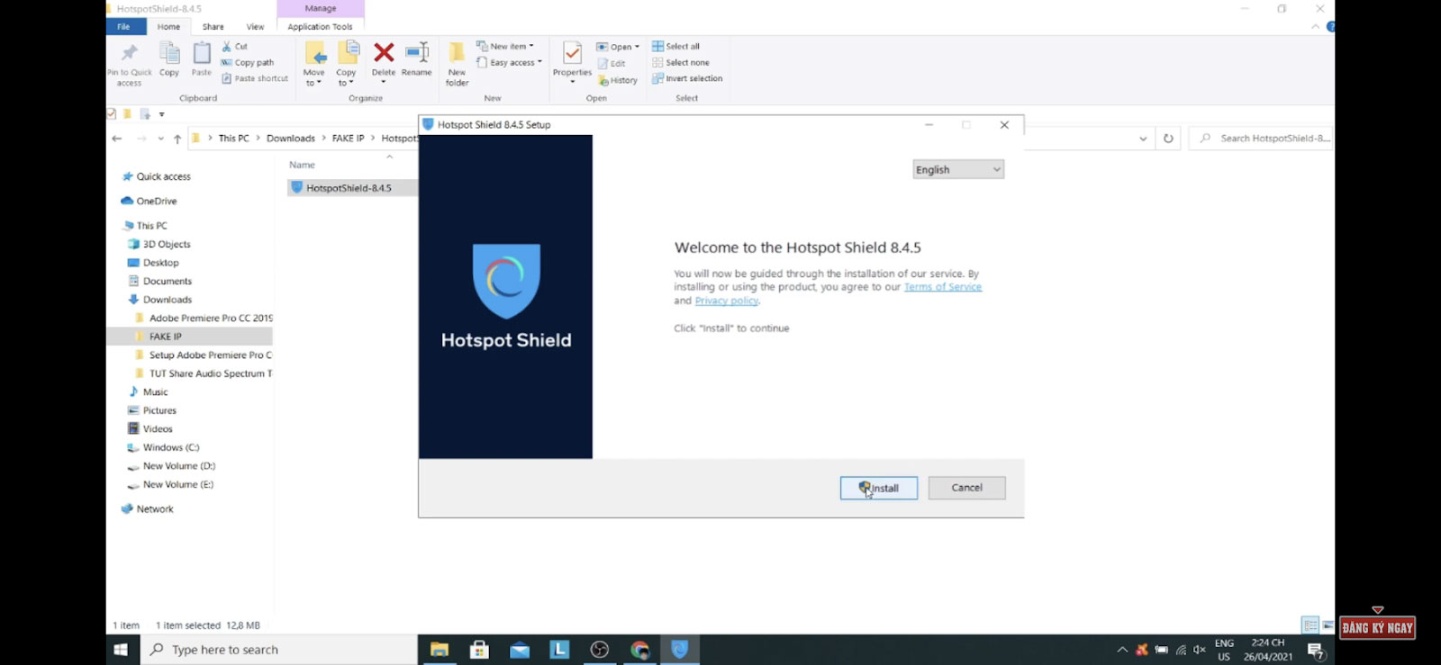
Task: Open the Easy access dropdown
Action: [509, 62]
